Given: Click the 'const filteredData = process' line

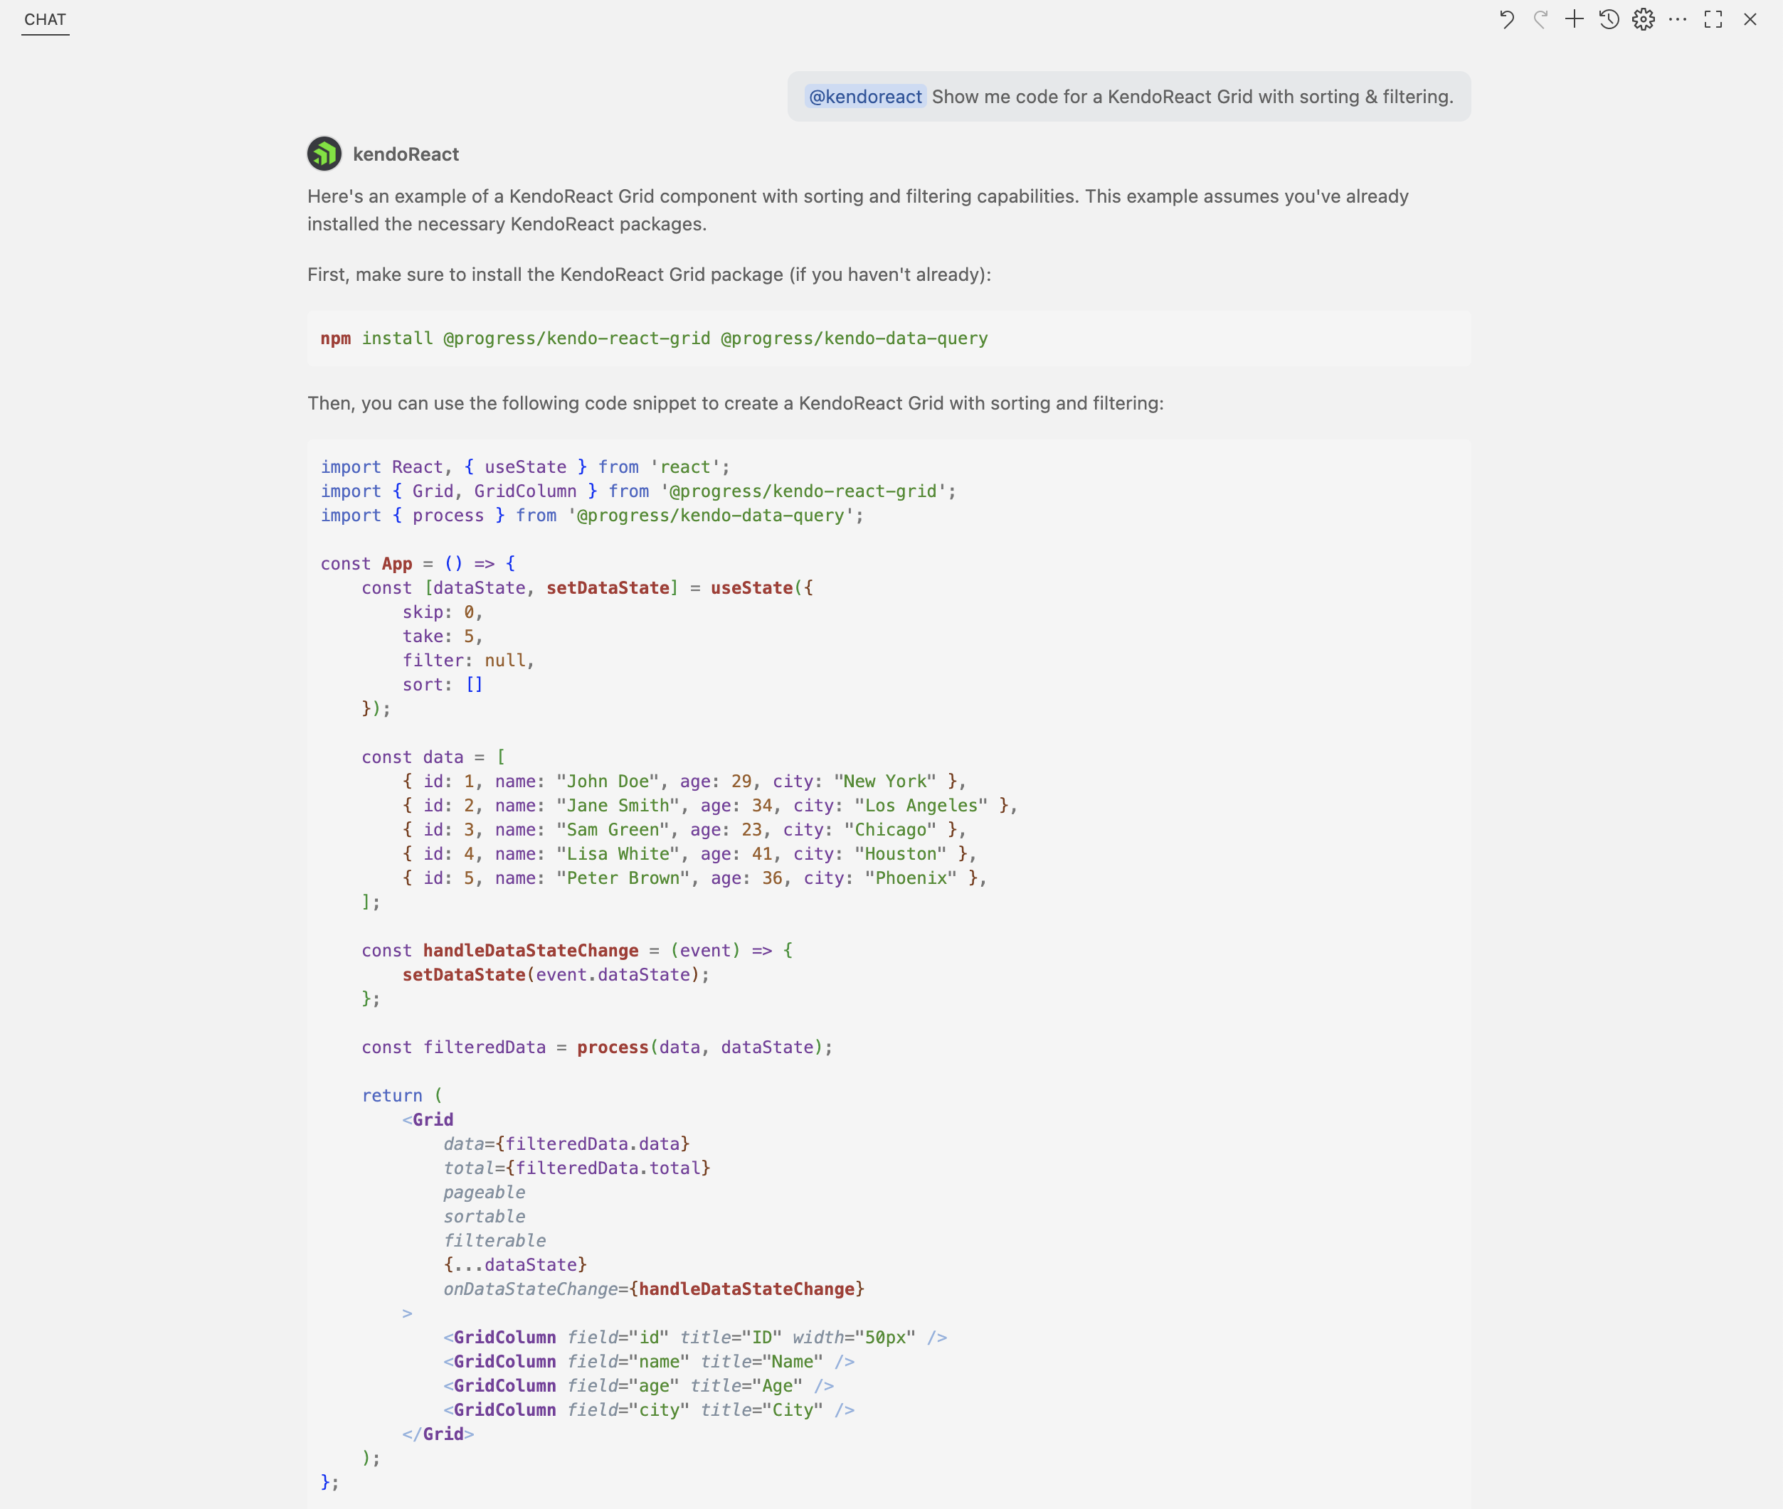Looking at the screenshot, I should [x=597, y=1047].
